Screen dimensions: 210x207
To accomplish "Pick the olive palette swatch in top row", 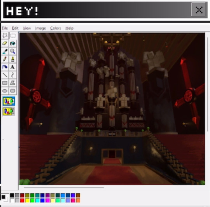I will tap(27, 195).
